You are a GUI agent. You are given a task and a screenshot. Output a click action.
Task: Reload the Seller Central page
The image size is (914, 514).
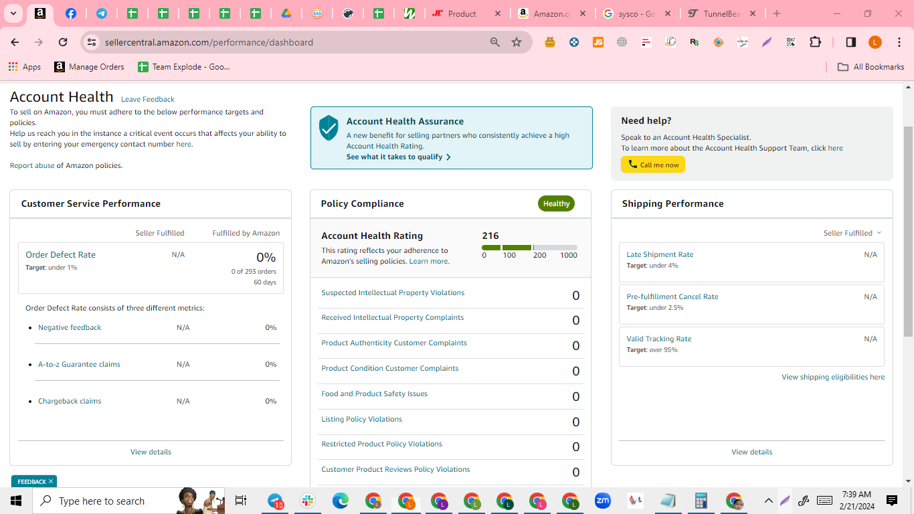63,42
